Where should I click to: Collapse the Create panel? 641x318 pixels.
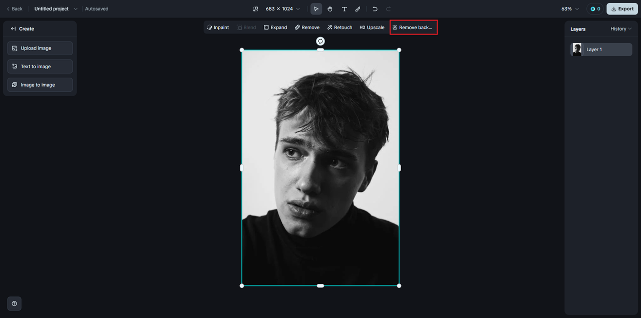tap(14, 29)
